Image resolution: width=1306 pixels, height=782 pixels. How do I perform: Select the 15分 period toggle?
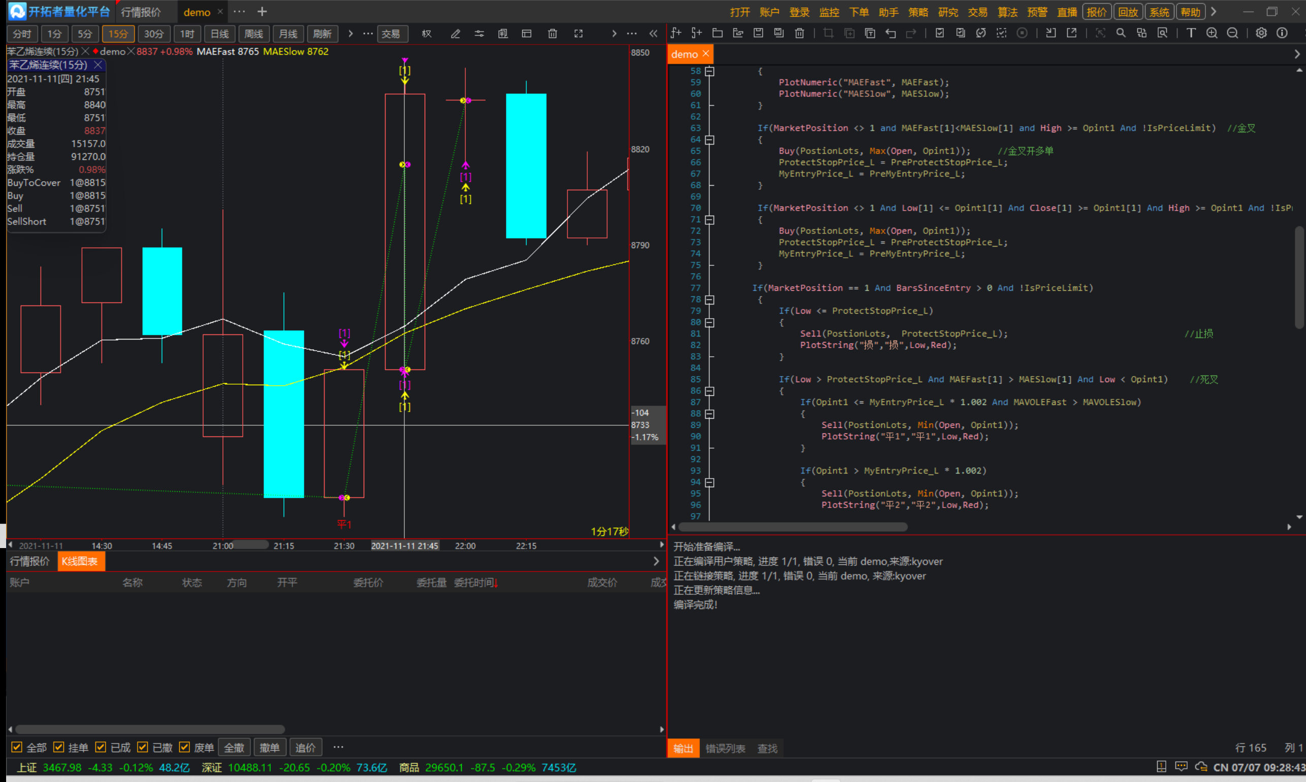click(x=118, y=33)
